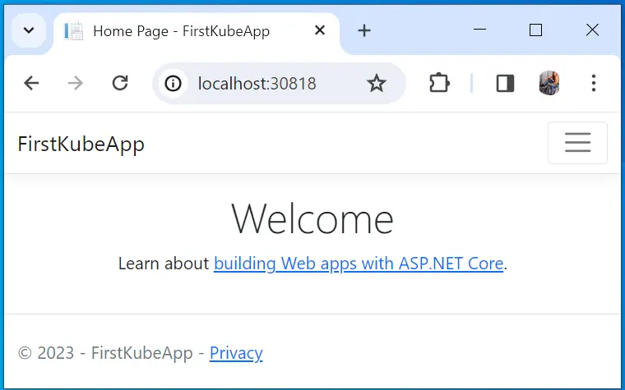Select the Home Page - FirstKubeApp tab
Image resolution: width=625 pixels, height=390 pixels.
[x=196, y=31]
